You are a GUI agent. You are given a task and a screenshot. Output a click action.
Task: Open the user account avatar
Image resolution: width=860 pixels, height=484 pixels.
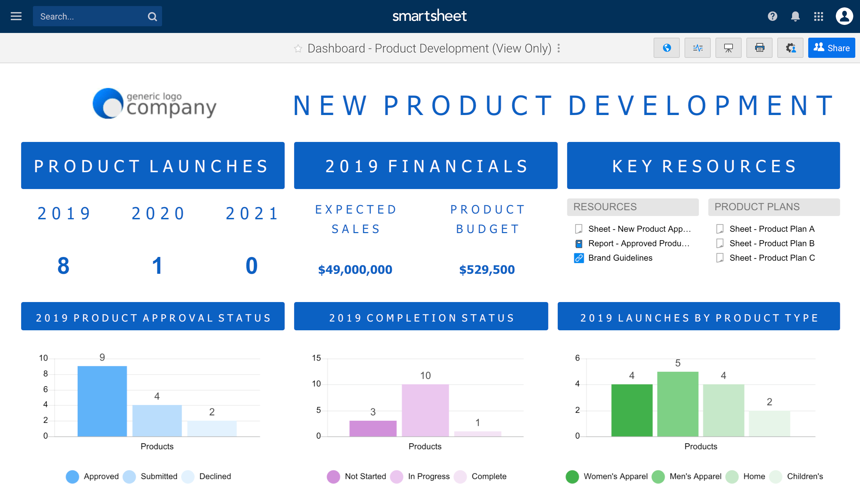point(844,16)
